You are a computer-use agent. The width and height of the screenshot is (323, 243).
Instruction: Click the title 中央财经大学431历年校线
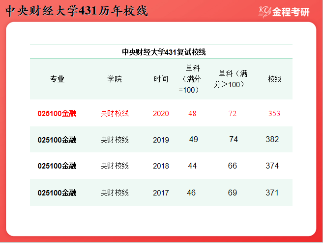click(77, 11)
